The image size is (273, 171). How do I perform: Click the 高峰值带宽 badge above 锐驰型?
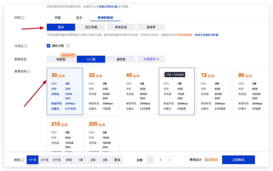pos(68,55)
